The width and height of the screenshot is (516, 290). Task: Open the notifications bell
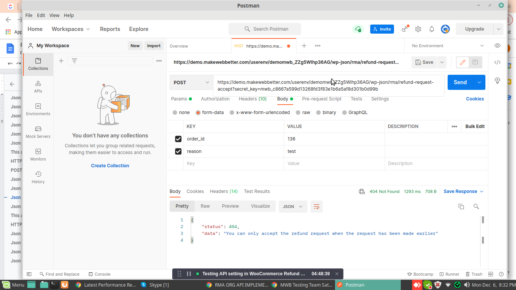pyautogui.click(x=432, y=29)
